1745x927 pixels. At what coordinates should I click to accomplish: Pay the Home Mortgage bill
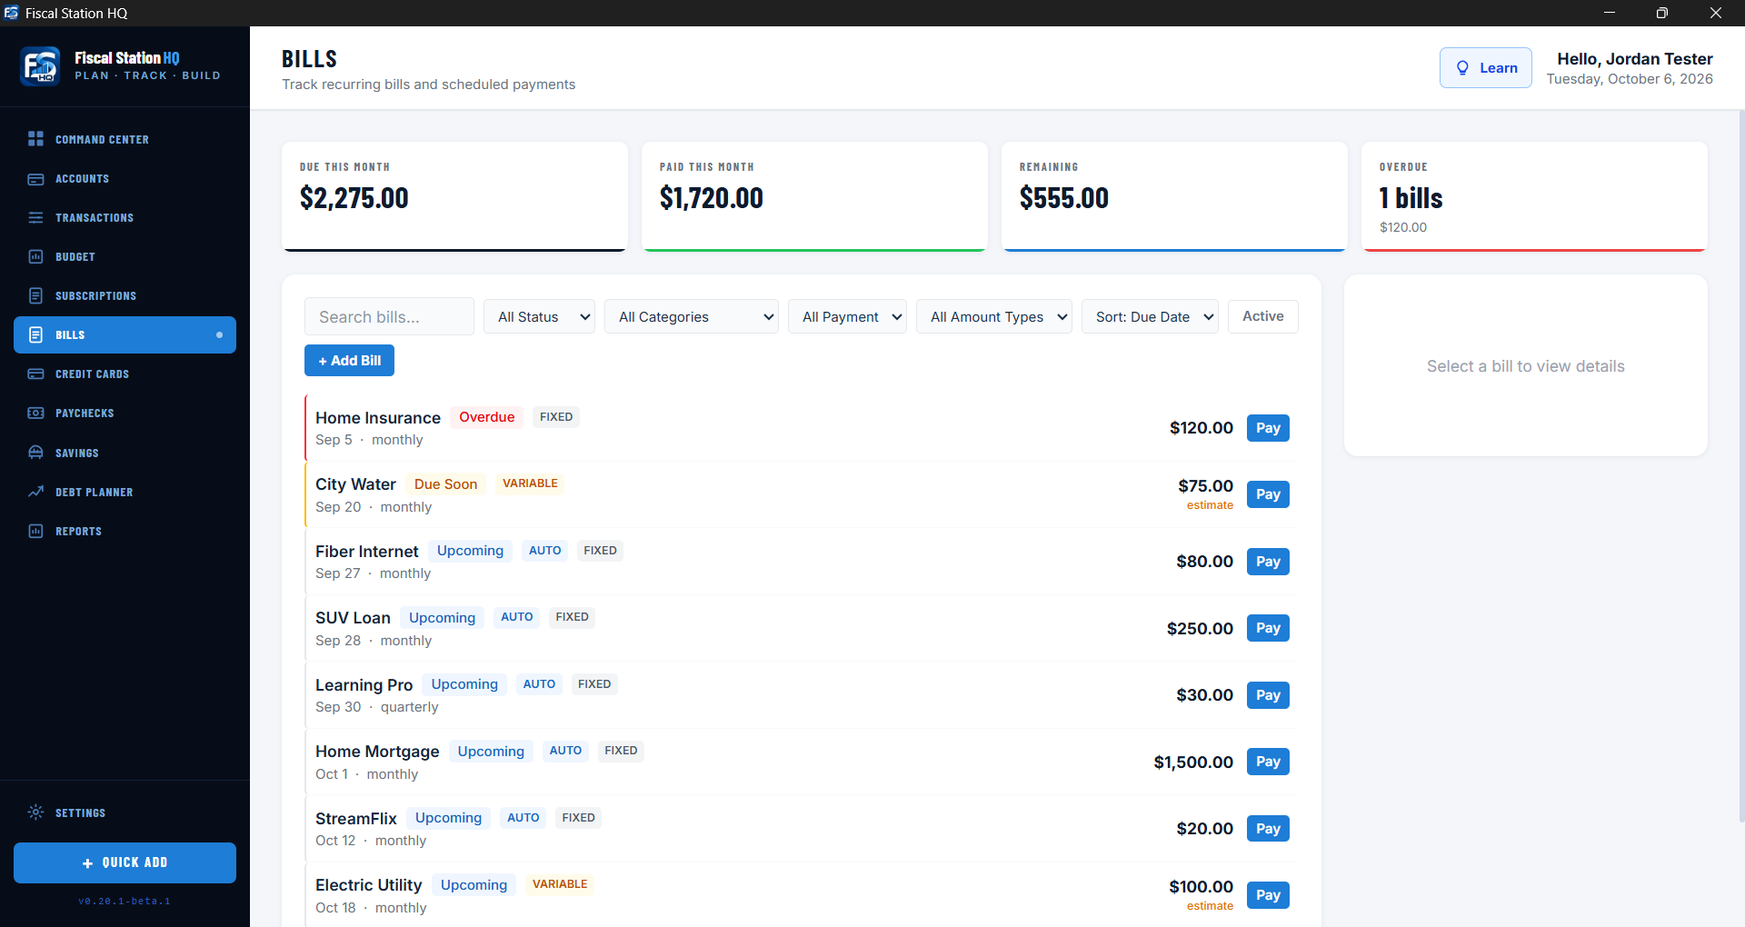coord(1268,762)
